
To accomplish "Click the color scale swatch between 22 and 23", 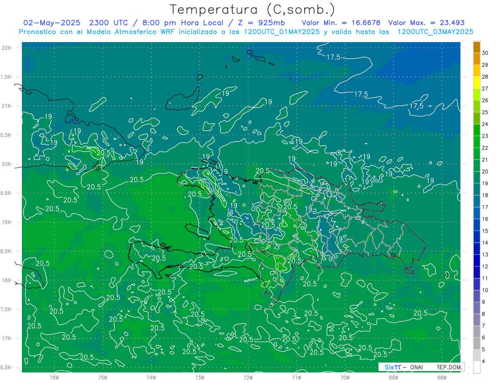I will (477, 142).
